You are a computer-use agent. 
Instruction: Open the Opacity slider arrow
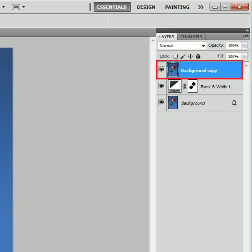(x=244, y=45)
